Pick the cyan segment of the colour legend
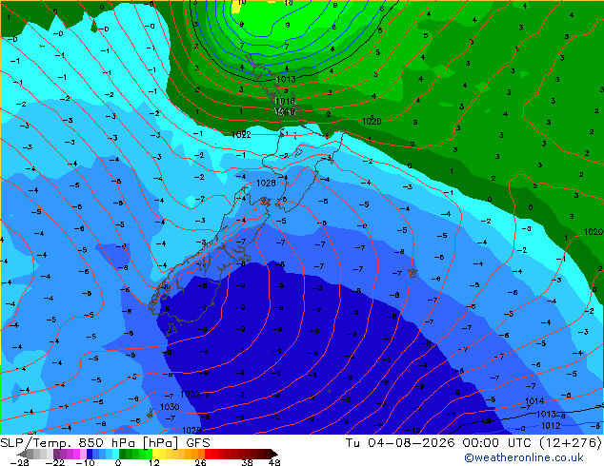 point(115,454)
